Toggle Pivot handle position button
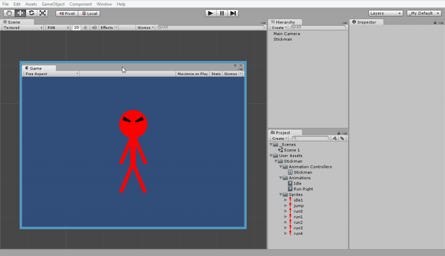 [x=67, y=13]
